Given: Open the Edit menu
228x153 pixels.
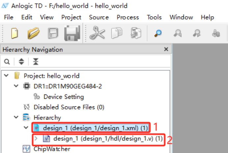Looking at the screenshot, I should [27, 18].
